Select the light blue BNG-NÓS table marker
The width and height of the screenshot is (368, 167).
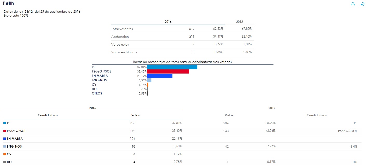click(x=5, y=147)
